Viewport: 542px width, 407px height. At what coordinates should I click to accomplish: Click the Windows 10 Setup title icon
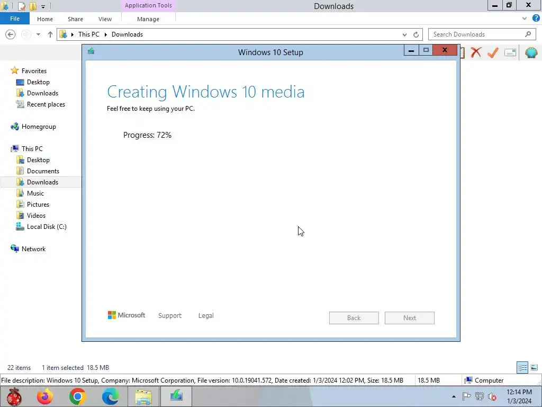click(91, 51)
